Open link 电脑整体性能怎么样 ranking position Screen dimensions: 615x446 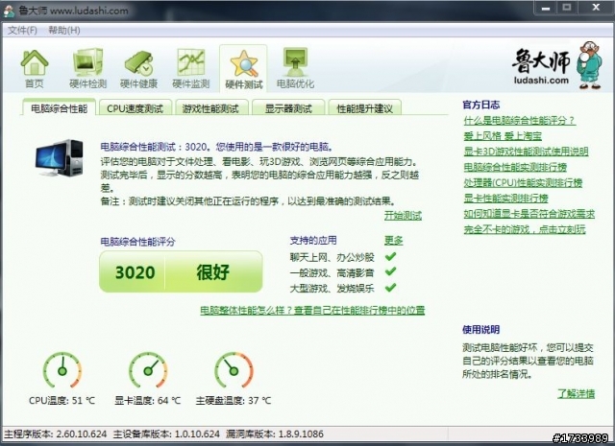[312, 311]
